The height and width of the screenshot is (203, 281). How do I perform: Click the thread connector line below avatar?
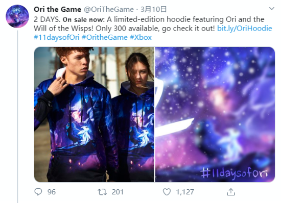(17, 117)
